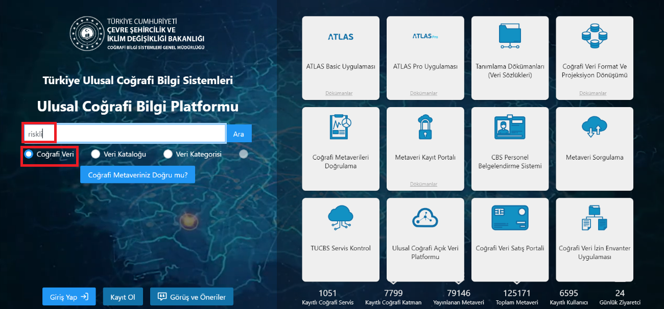Click the Coğrafi Veri Format database icon
This screenshot has height=309, width=664.
click(595, 36)
